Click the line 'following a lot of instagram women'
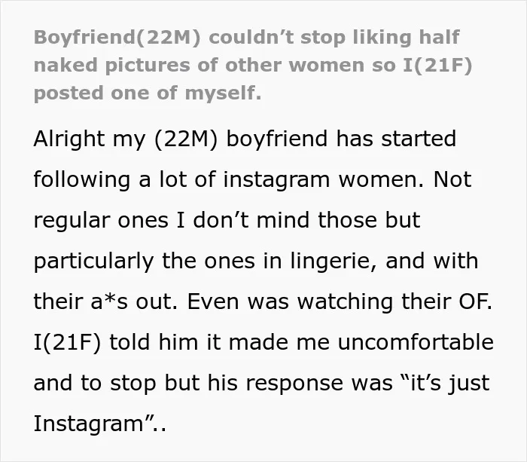527x462 pixels. click(x=229, y=179)
